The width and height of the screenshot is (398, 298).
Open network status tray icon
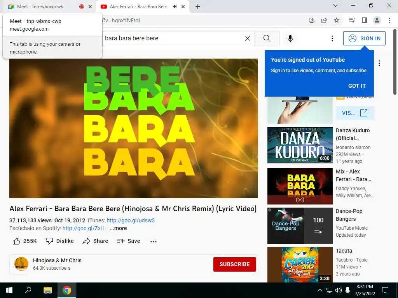[329, 290]
